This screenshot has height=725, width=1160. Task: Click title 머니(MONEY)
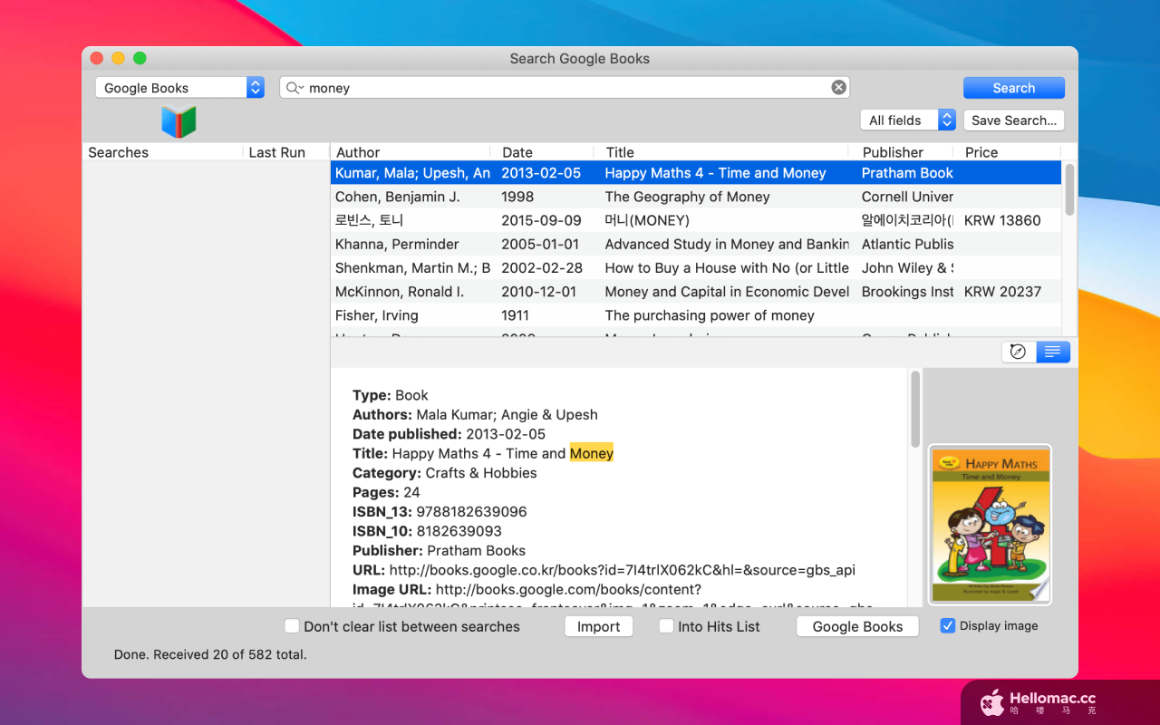click(647, 220)
